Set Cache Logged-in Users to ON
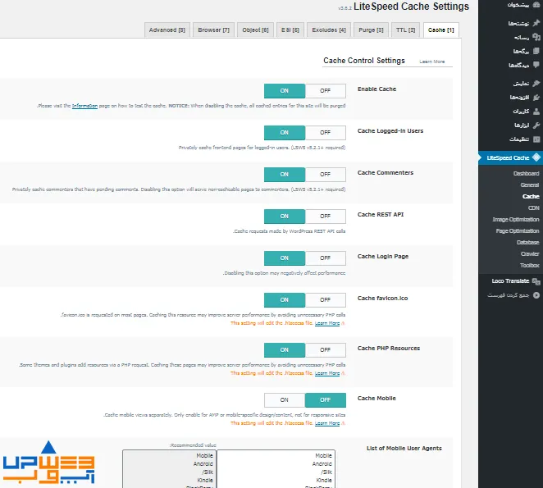The width and height of the screenshot is (543, 488). click(285, 133)
